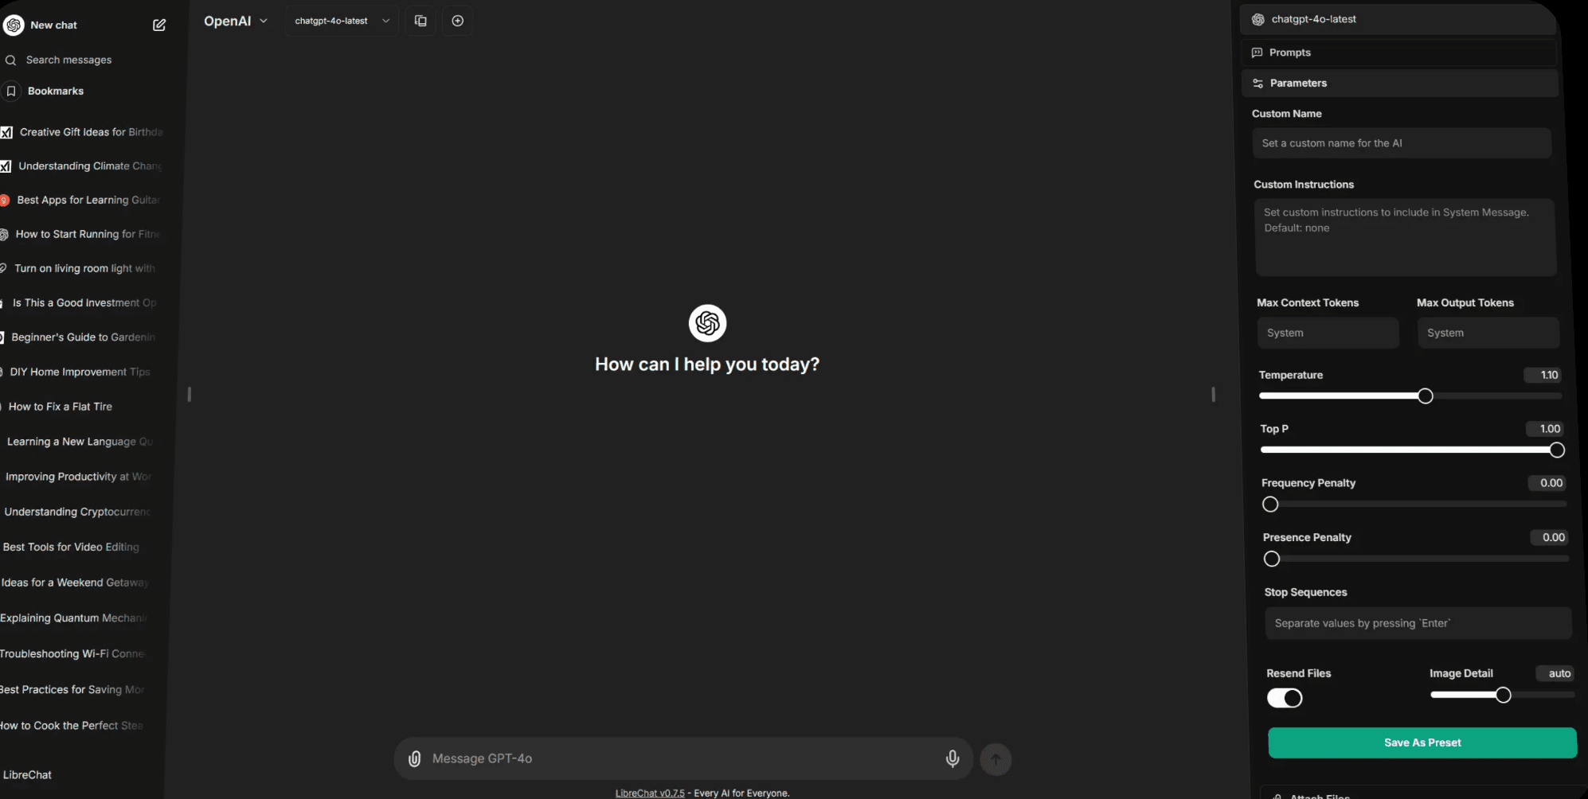This screenshot has width=1588, height=799.
Task: Click the Parameters sliders icon
Action: 1257,84
